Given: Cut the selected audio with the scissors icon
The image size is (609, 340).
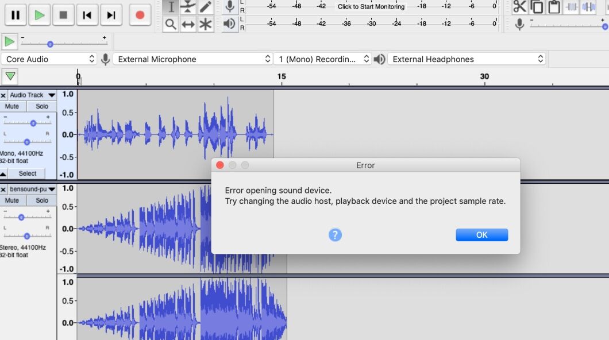Looking at the screenshot, I should click(x=519, y=7).
